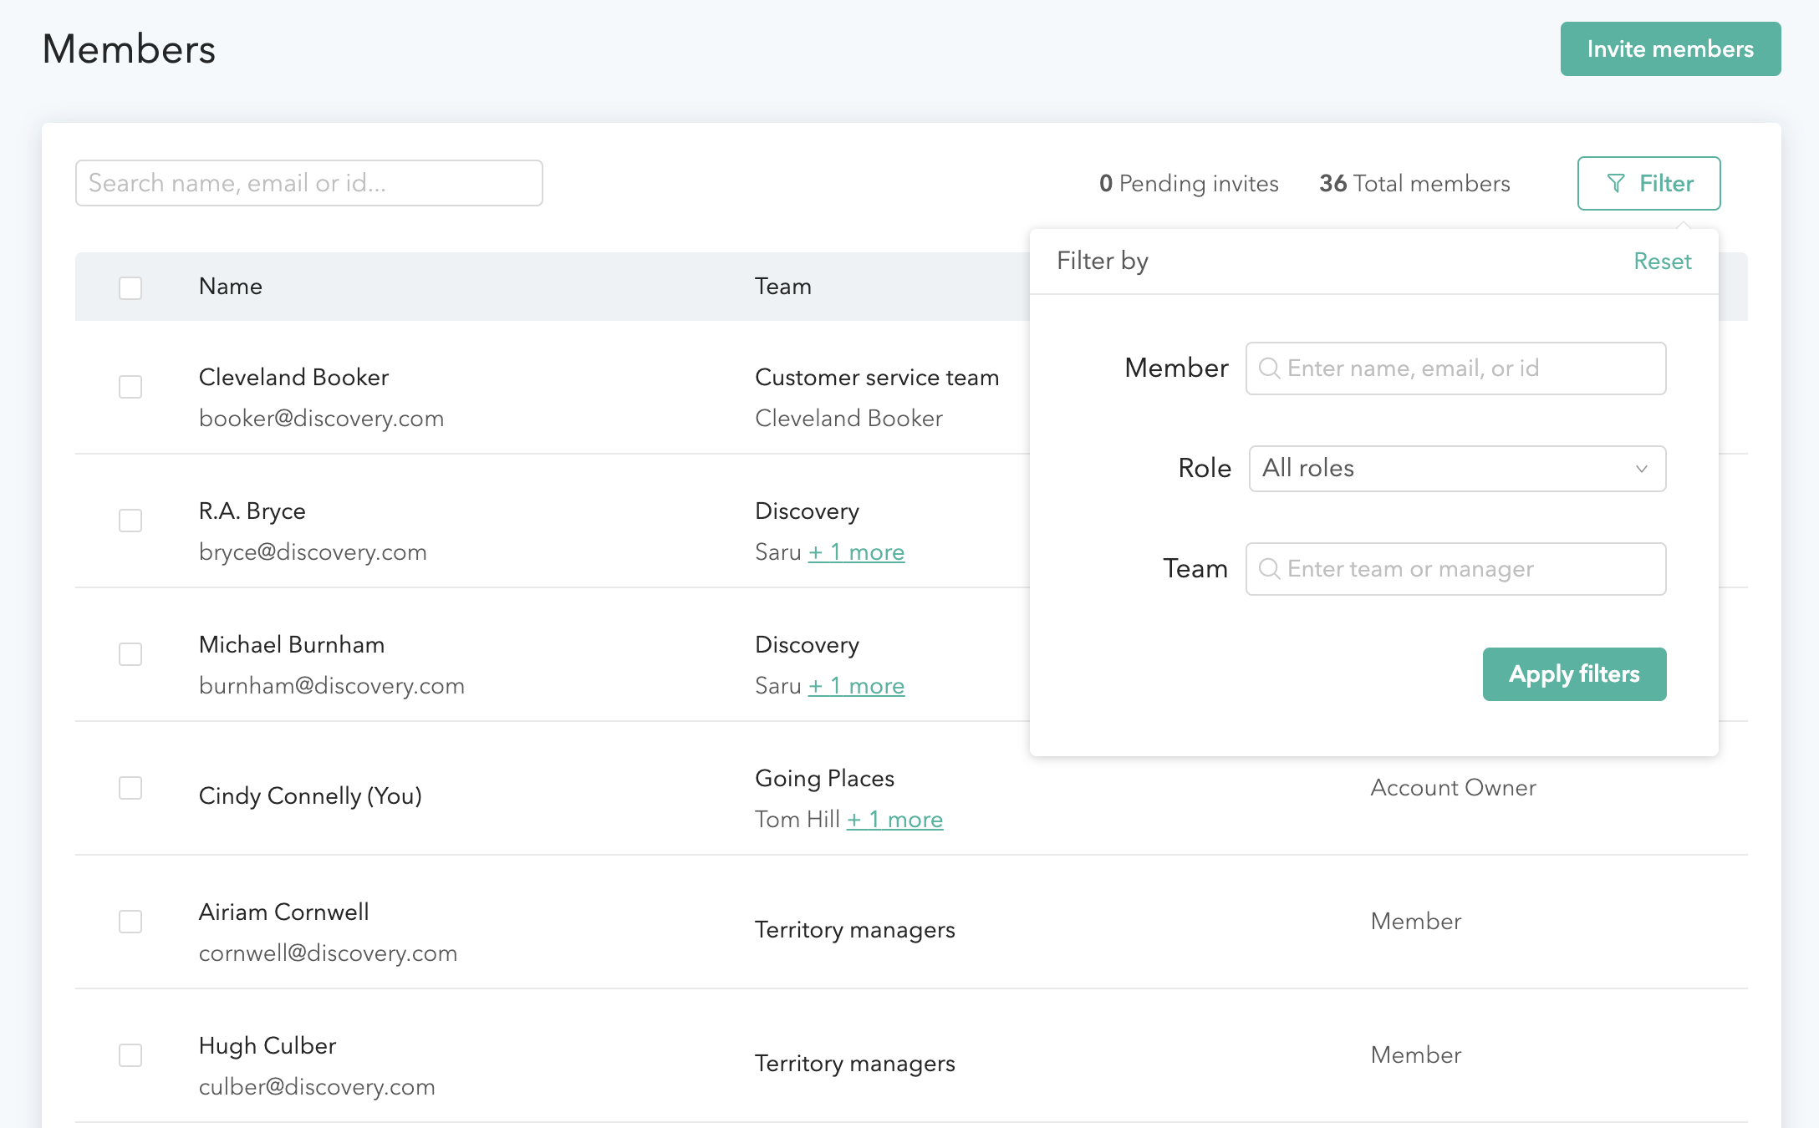
Task: Tick the checkbox next to Michael Burnham
Action: coord(130,654)
